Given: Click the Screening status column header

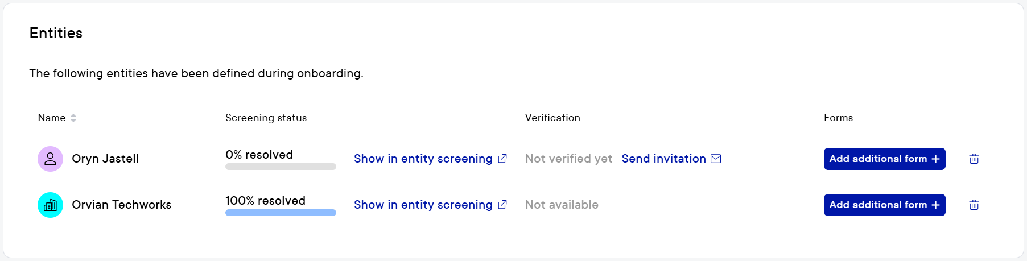Looking at the screenshot, I should (x=266, y=118).
